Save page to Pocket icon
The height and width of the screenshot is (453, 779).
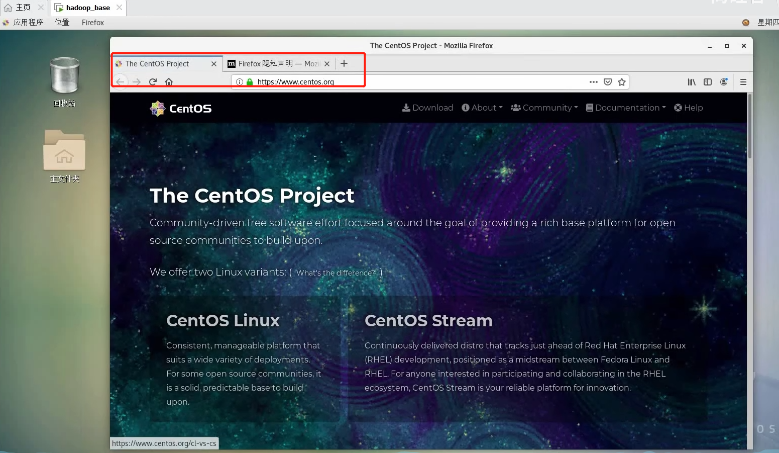pyautogui.click(x=608, y=82)
